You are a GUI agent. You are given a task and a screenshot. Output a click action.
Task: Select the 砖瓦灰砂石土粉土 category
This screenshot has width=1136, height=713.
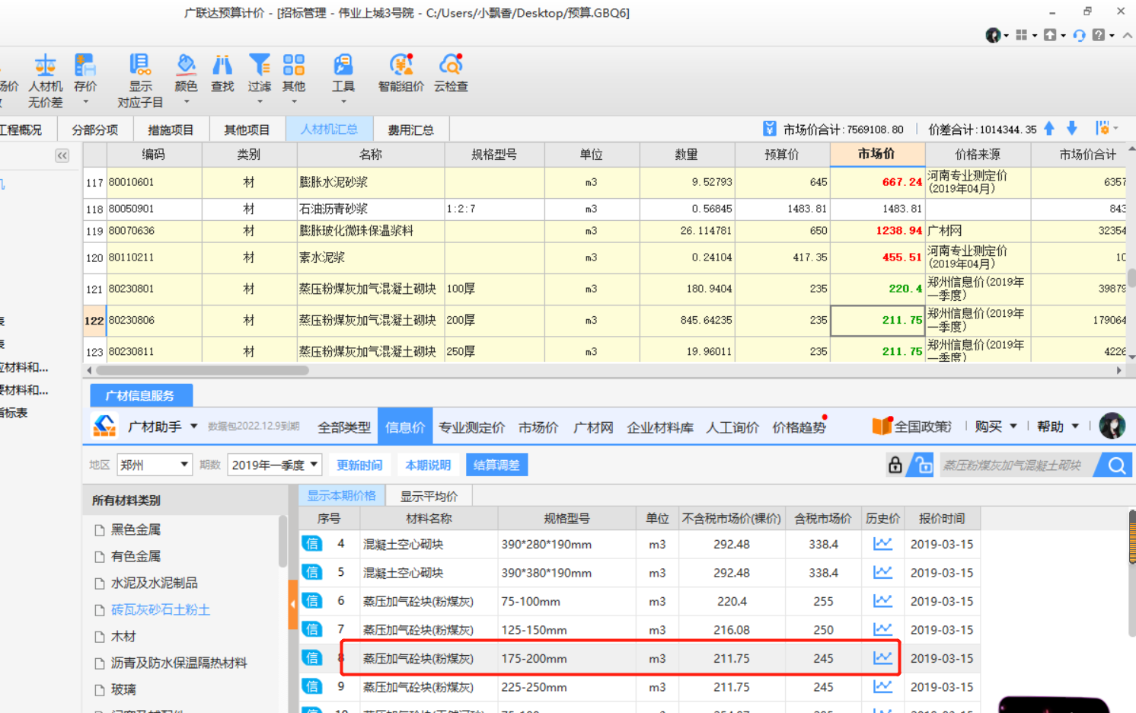click(161, 609)
